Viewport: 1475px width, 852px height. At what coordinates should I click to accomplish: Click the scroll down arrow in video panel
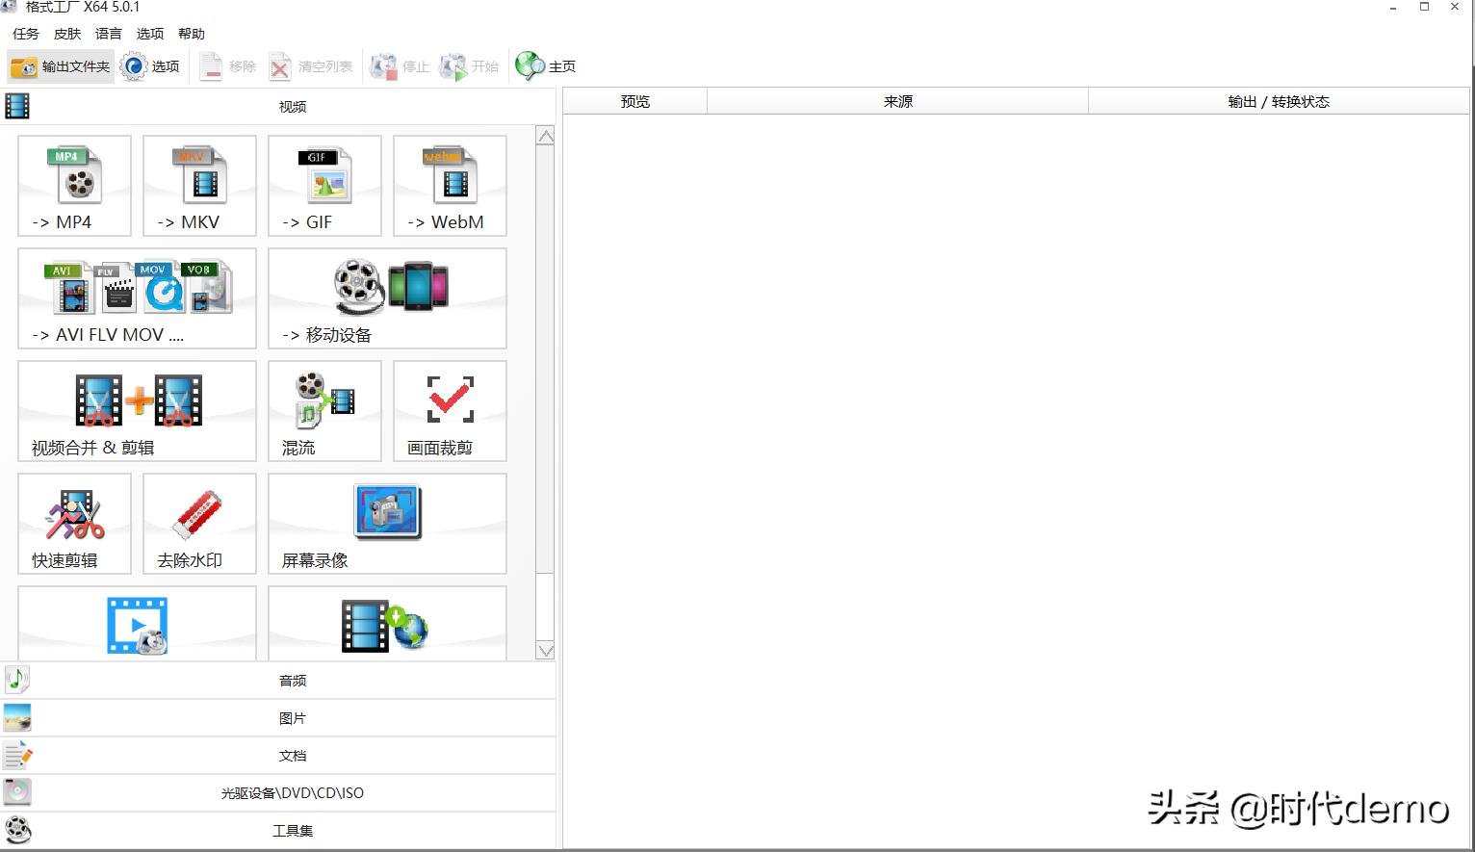545,651
